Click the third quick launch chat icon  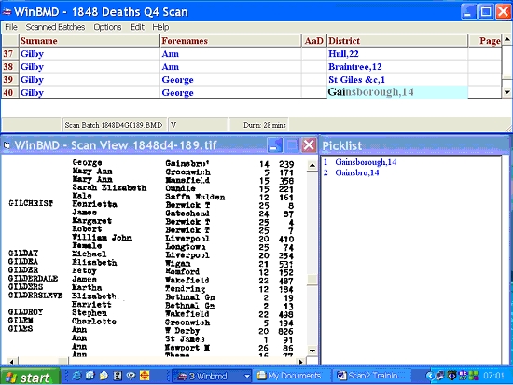click(x=104, y=376)
